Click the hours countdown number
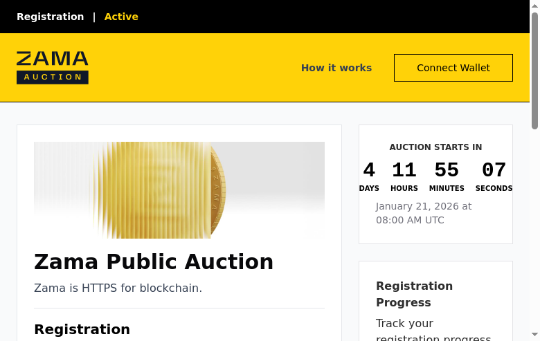 click(404, 170)
